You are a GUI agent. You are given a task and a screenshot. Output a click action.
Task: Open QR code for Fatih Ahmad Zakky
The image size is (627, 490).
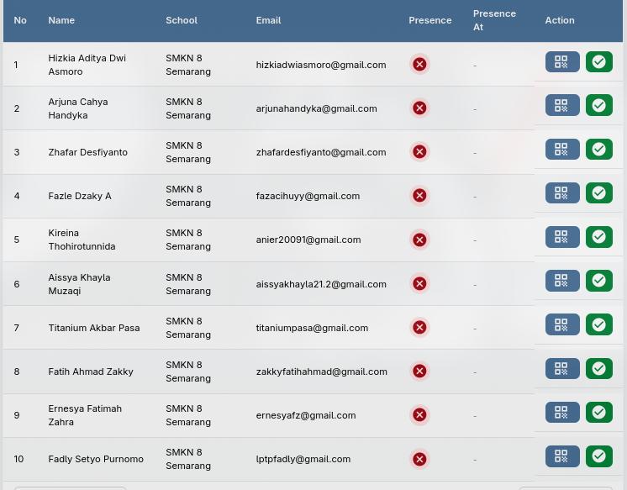coord(561,369)
